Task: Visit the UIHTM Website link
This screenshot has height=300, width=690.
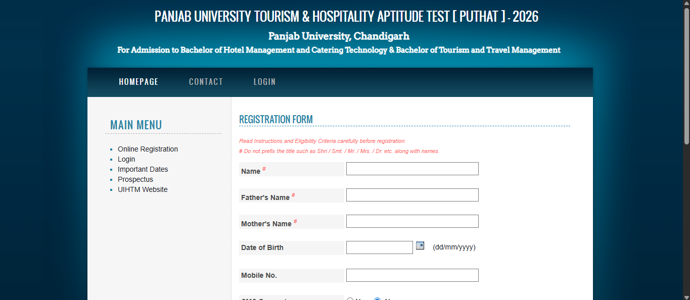Action: (x=143, y=189)
